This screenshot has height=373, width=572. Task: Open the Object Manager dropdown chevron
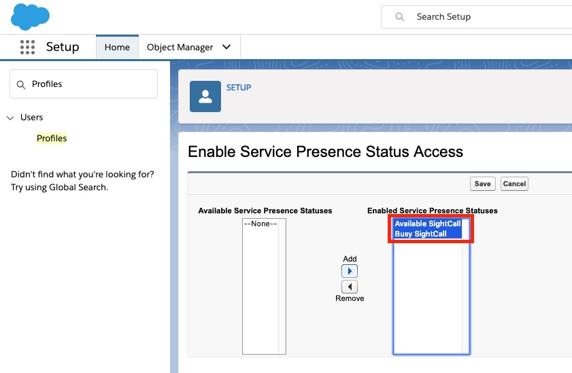click(226, 47)
